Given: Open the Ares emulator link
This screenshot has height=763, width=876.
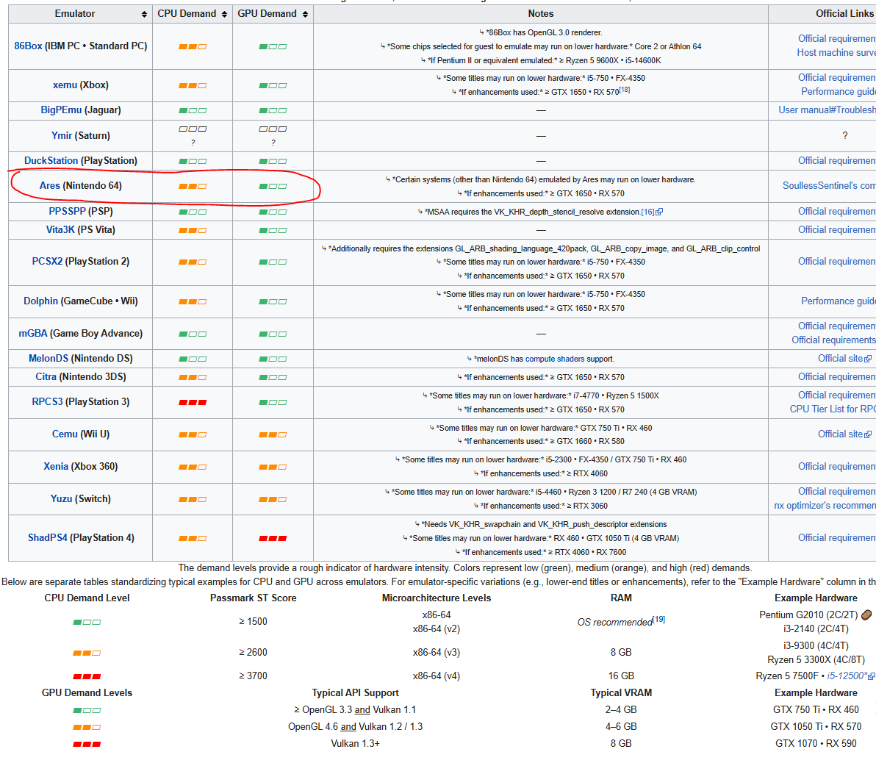Looking at the screenshot, I should click(49, 185).
